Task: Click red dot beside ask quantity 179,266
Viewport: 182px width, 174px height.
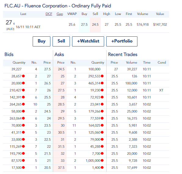Action: coord(102,111)
